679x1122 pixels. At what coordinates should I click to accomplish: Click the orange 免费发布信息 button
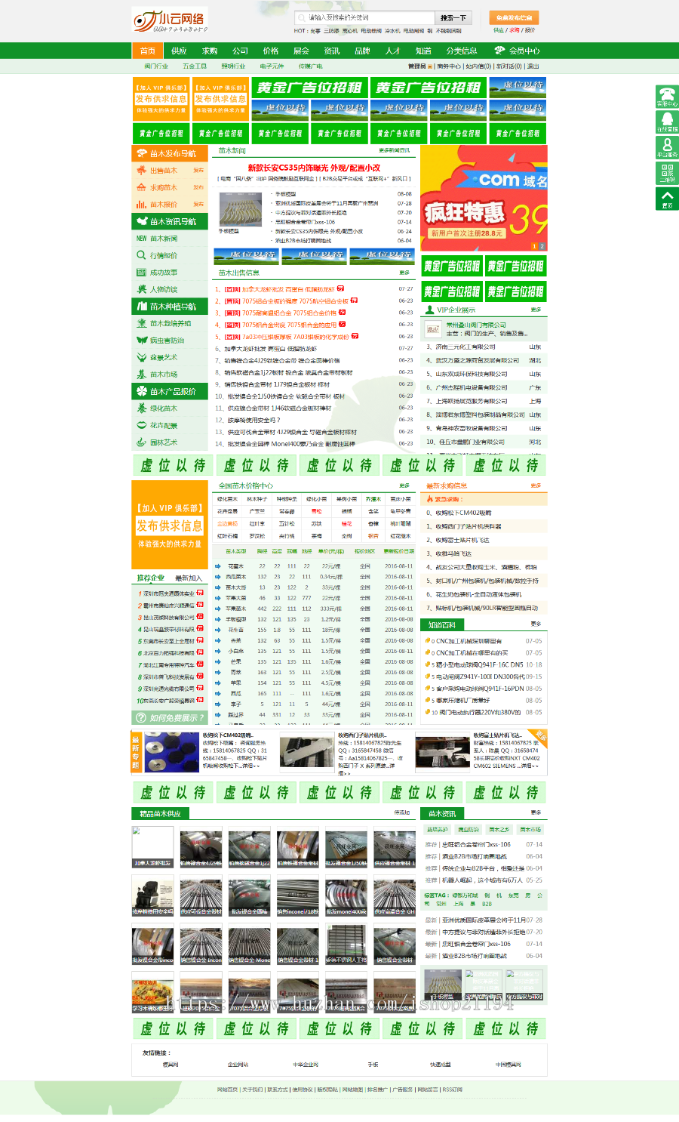[512, 17]
